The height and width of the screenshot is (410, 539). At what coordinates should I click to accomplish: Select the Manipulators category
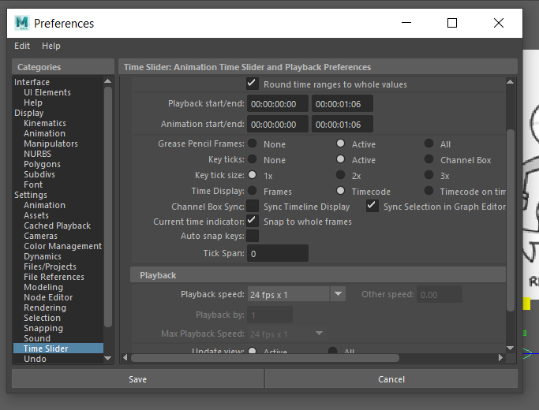coord(51,143)
